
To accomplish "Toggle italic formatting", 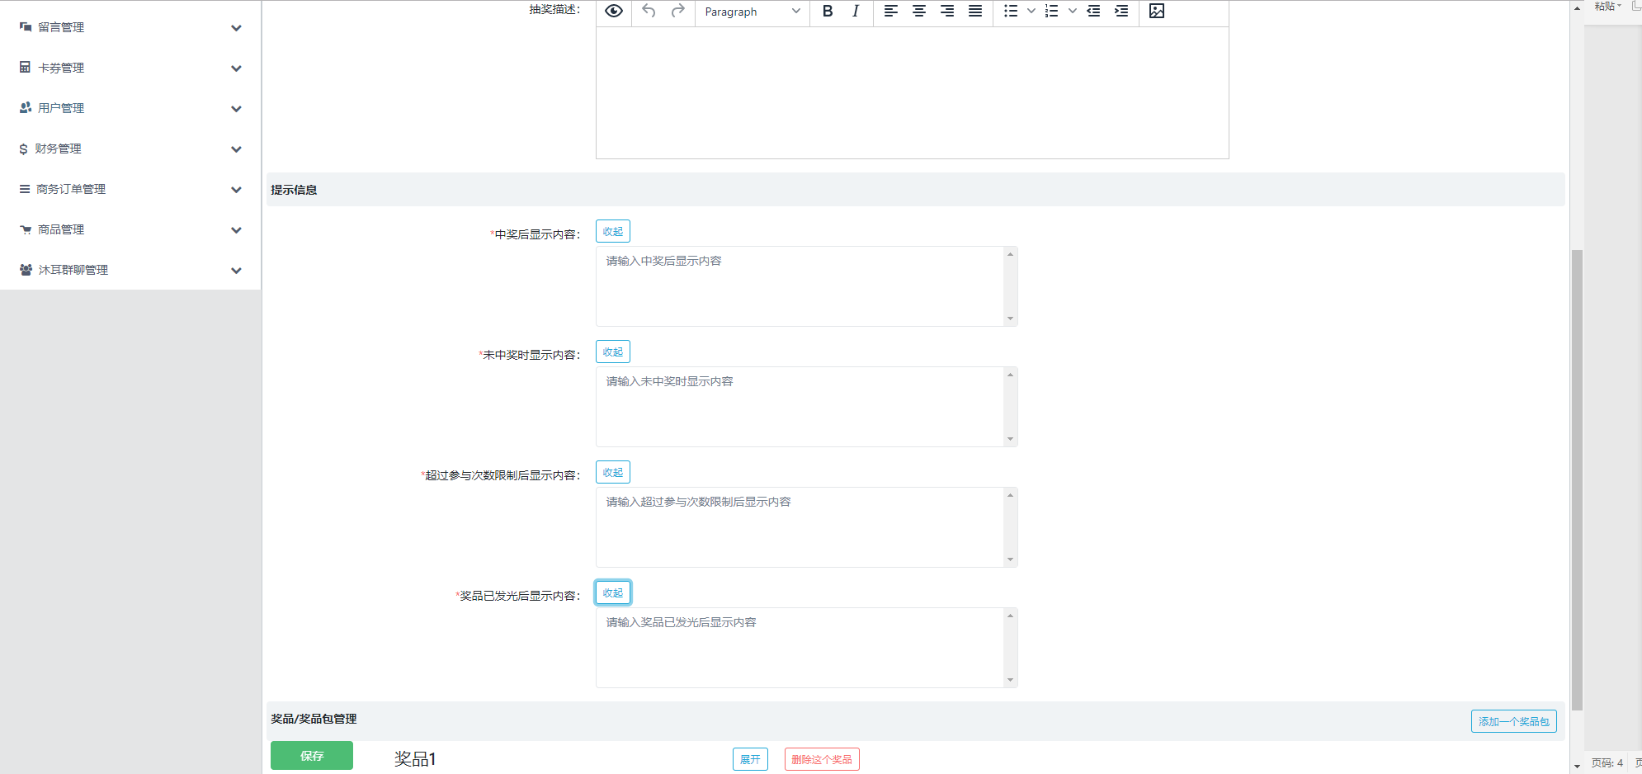I will point(856,12).
